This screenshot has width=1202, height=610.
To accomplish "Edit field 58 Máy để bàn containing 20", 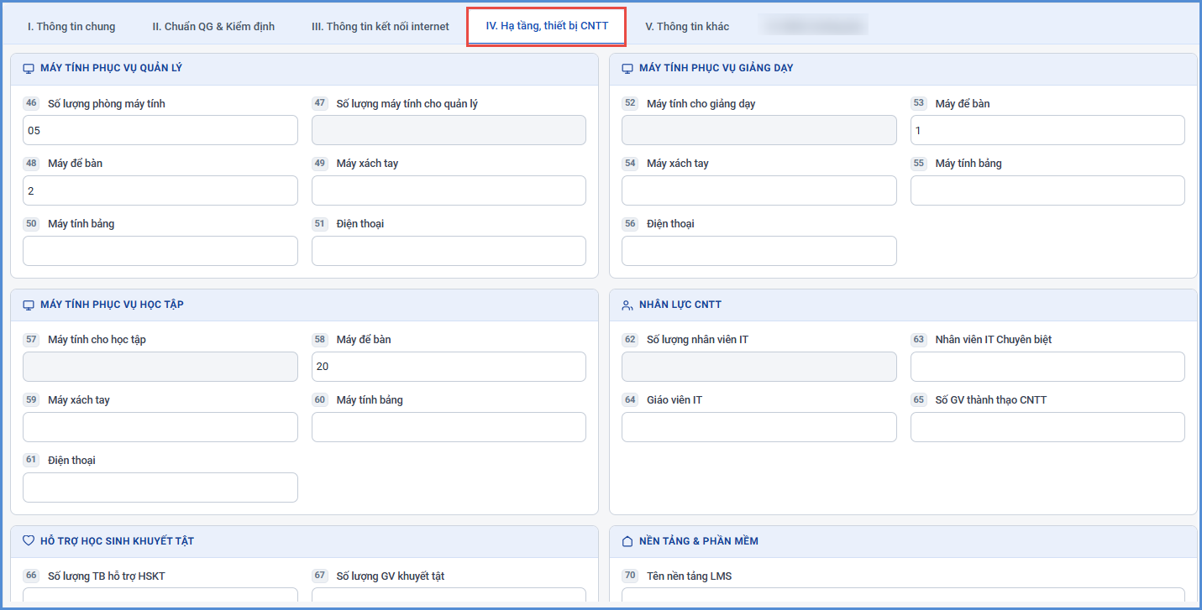I will [449, 367].
